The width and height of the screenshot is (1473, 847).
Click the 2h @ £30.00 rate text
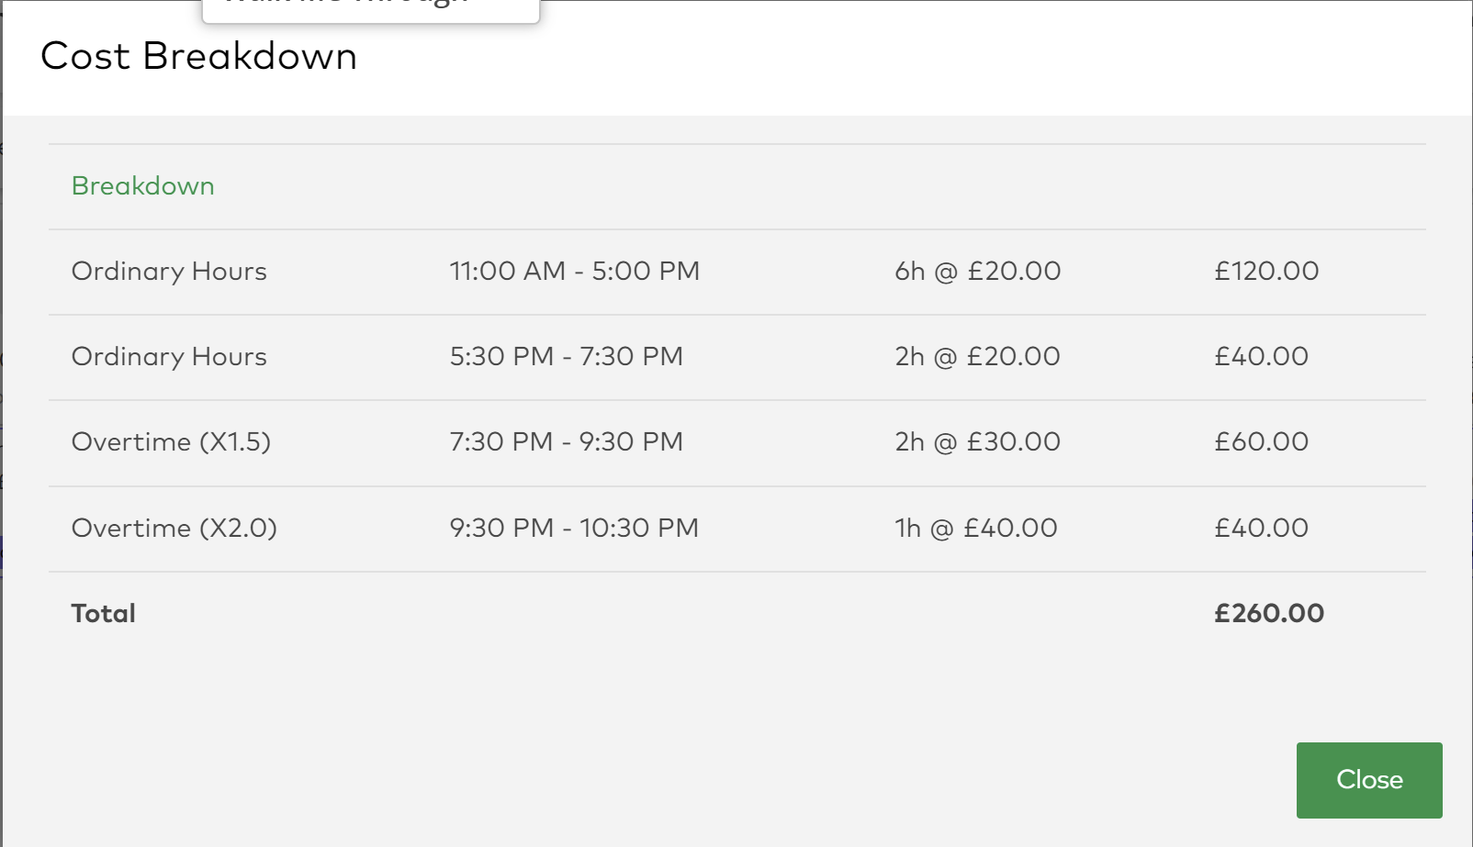[977, 441]
